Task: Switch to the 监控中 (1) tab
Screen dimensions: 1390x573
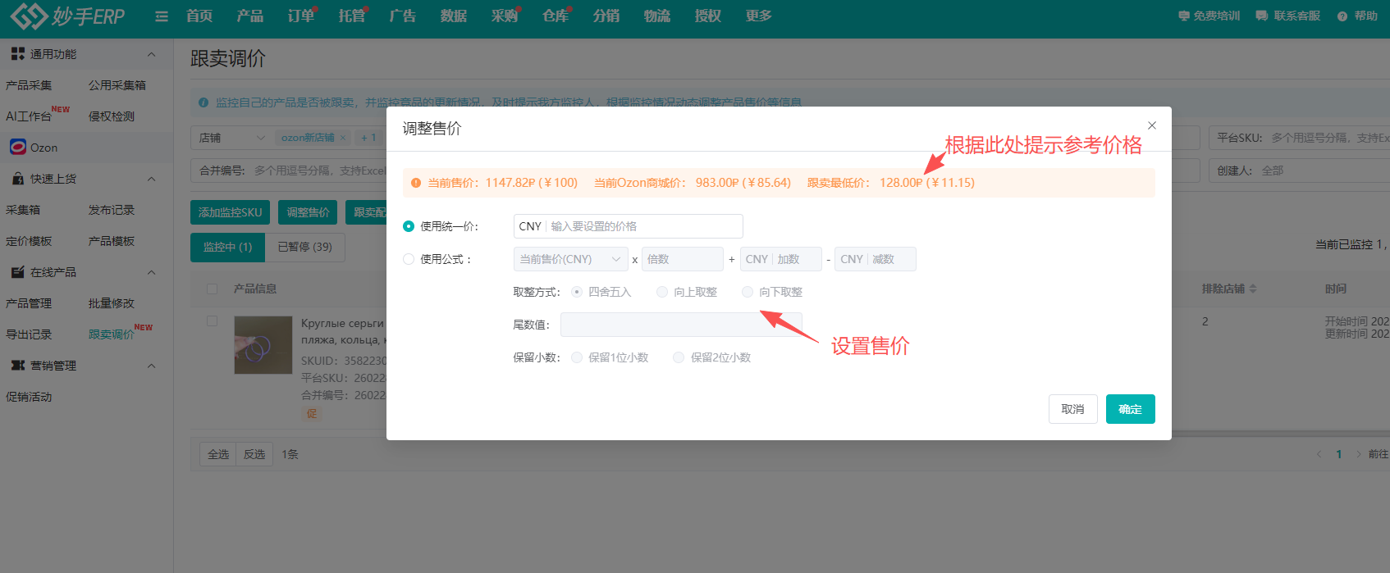Action: pyautogui.click(x=227, y=247)
